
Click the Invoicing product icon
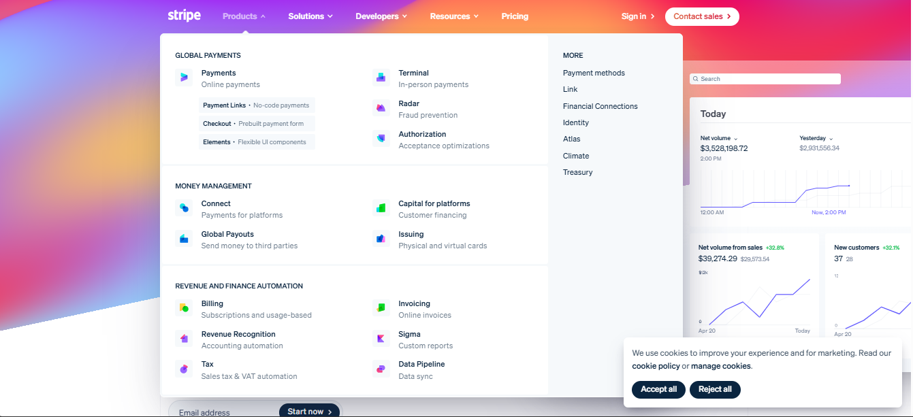pos(381,308)
